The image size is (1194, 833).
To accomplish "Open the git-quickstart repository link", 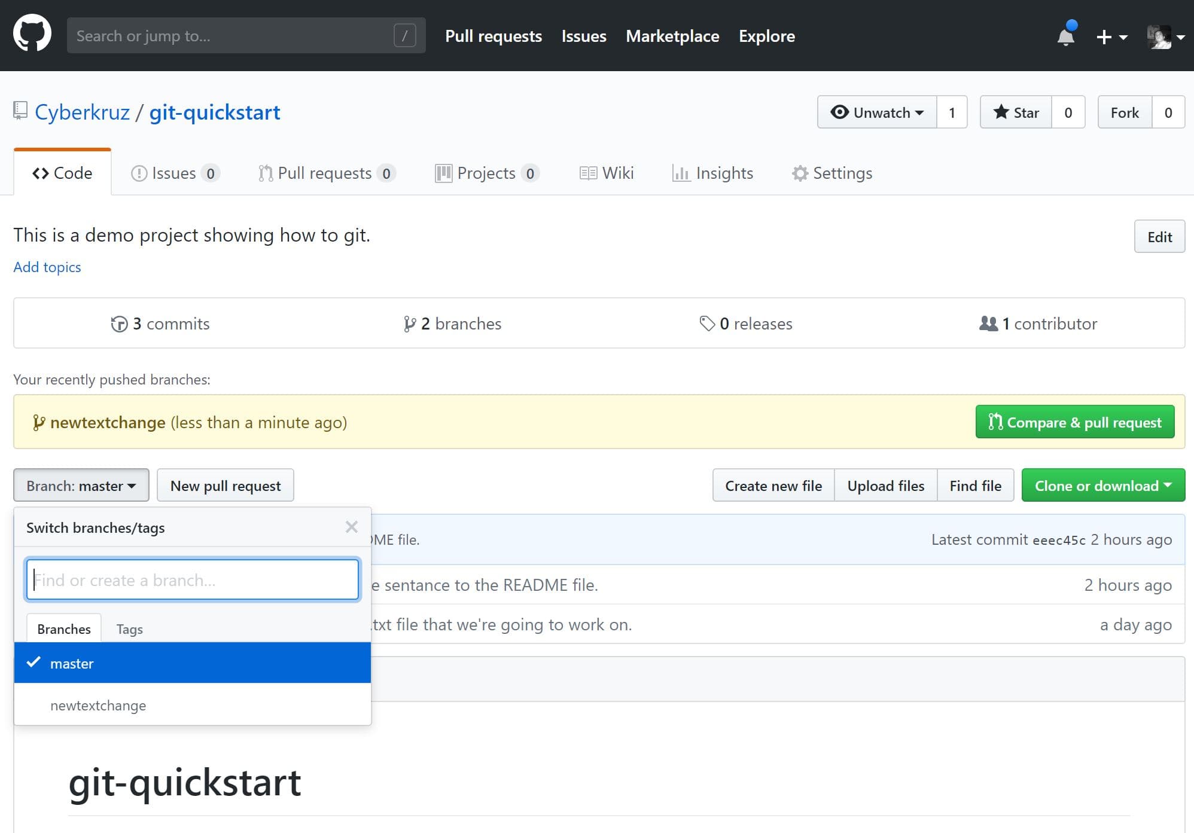I will 215,112.
